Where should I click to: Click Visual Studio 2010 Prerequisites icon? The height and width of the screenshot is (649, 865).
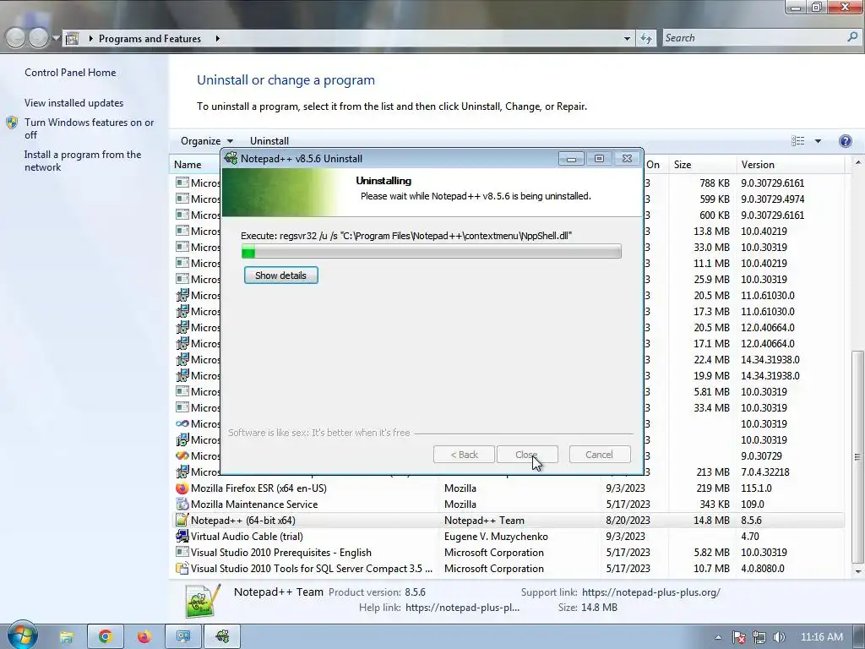(182, 553)
